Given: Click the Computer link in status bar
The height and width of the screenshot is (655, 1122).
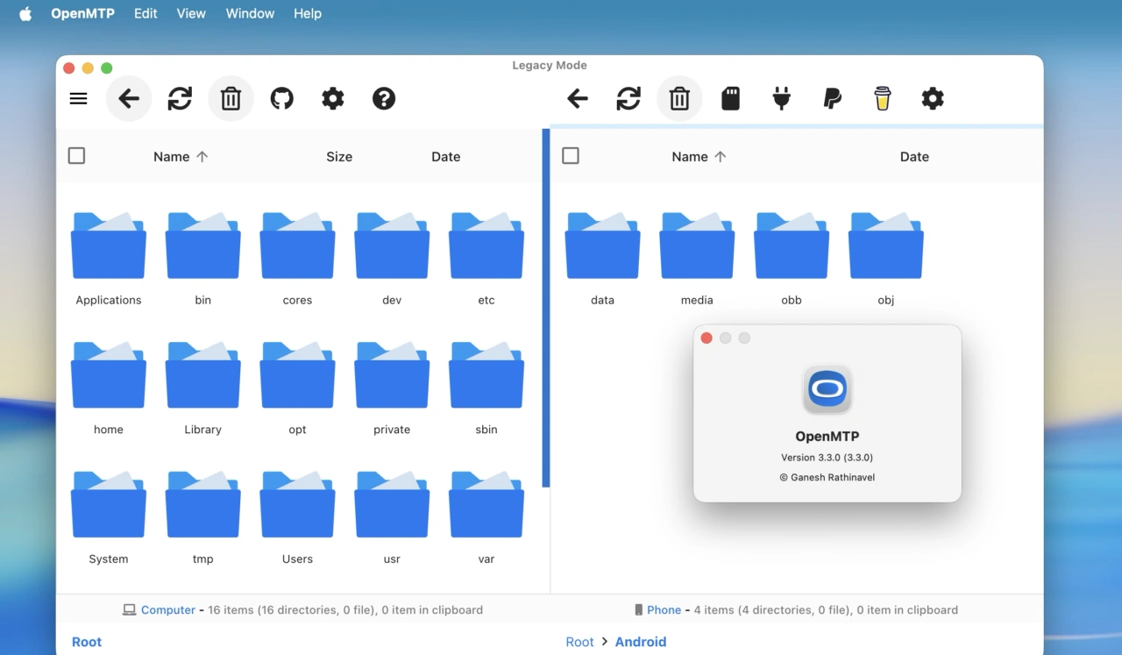Looking at the screenshot, I should pyautogui.click(x=168, y=609).
